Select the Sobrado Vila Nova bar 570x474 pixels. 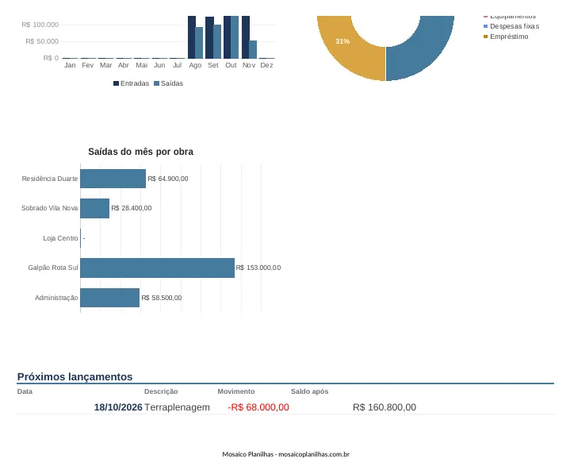95,208
